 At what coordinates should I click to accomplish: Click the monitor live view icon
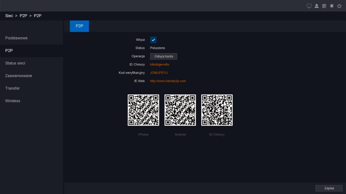[309, 6]
